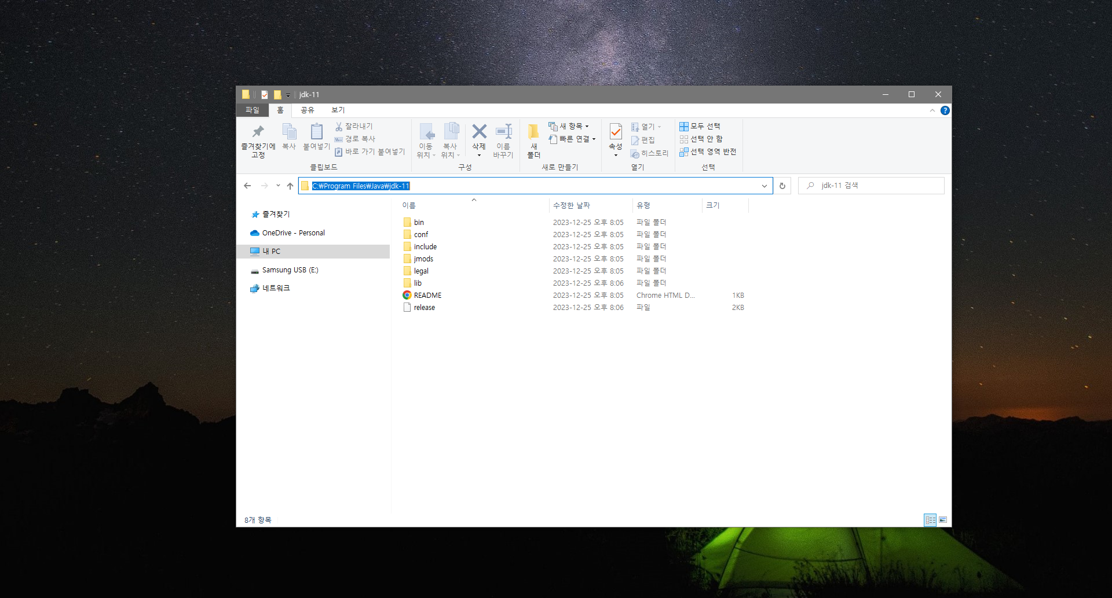Click Paste shortcut (바로 가기 붙여넣기)

(370, 152)
